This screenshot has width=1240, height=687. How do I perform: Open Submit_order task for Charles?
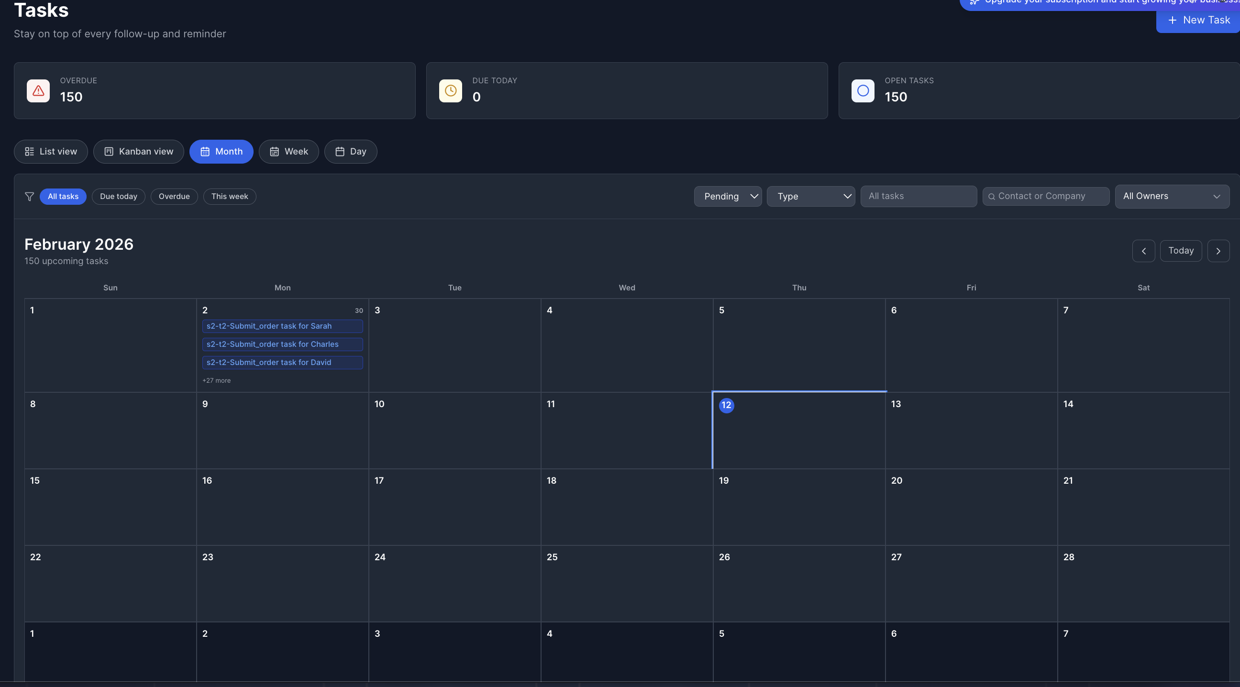pos(282,344)
